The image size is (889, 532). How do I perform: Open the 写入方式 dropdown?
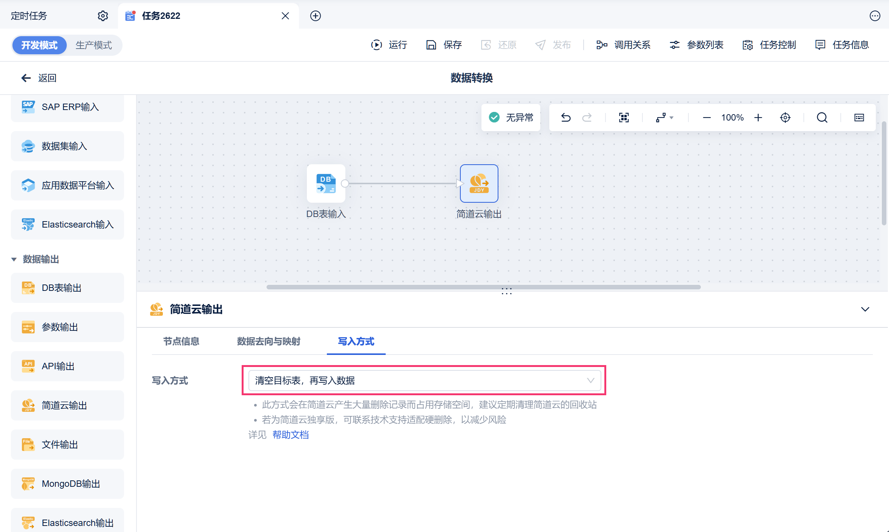(x=424, y=381)
